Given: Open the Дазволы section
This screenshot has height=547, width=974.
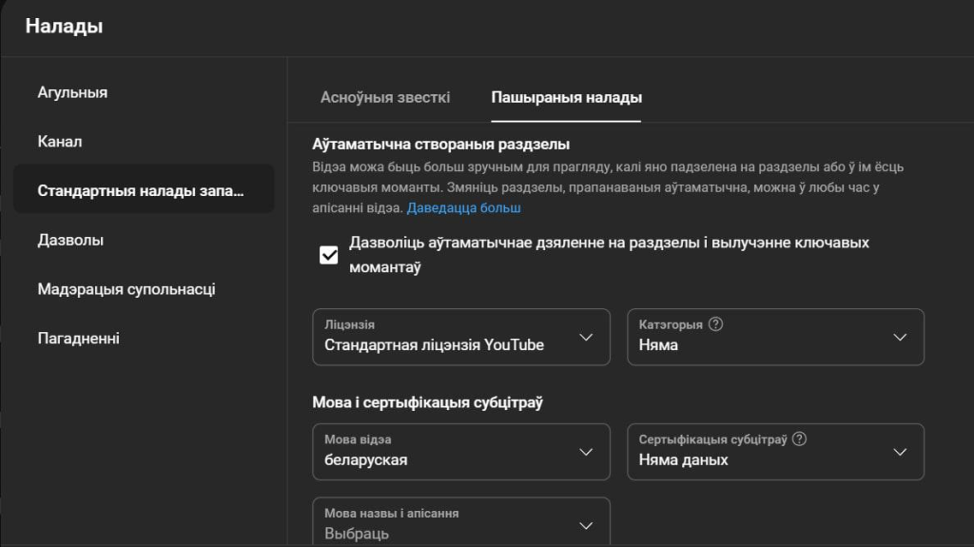Looking at the screenshot, I should pos(70,240).
